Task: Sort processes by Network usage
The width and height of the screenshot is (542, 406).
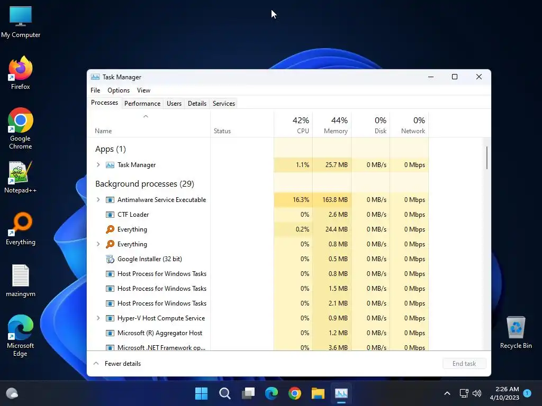Action: (409, 124)
